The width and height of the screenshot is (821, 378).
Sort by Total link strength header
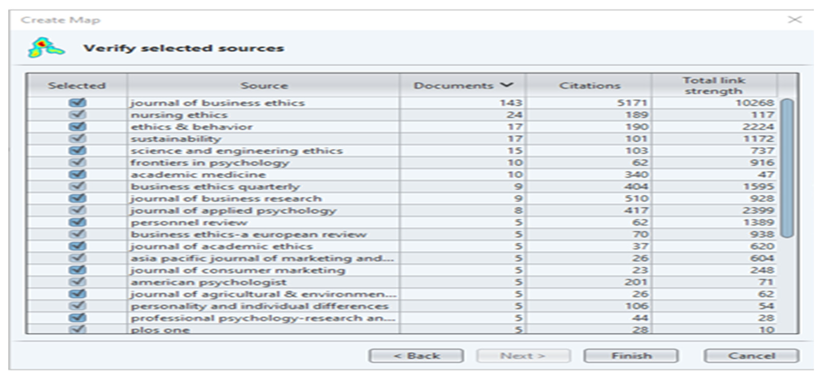click(x=714, y=86)
